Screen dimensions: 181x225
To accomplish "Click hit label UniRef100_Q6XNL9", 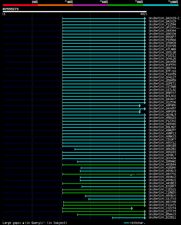I will point(162,115).
